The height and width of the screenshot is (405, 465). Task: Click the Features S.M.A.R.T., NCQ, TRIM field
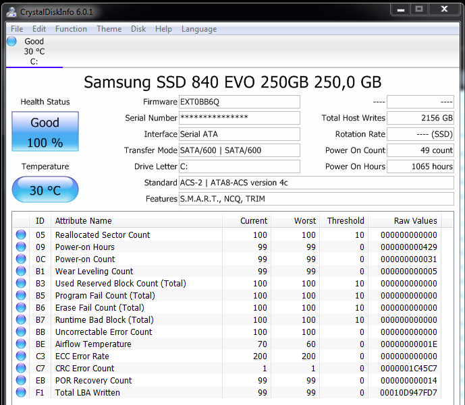click(316, 199)
